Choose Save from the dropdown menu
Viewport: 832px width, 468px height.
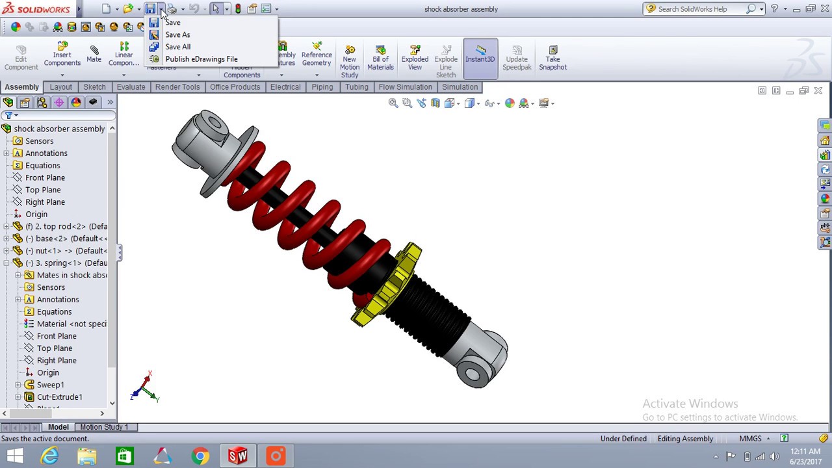[172, 23]
